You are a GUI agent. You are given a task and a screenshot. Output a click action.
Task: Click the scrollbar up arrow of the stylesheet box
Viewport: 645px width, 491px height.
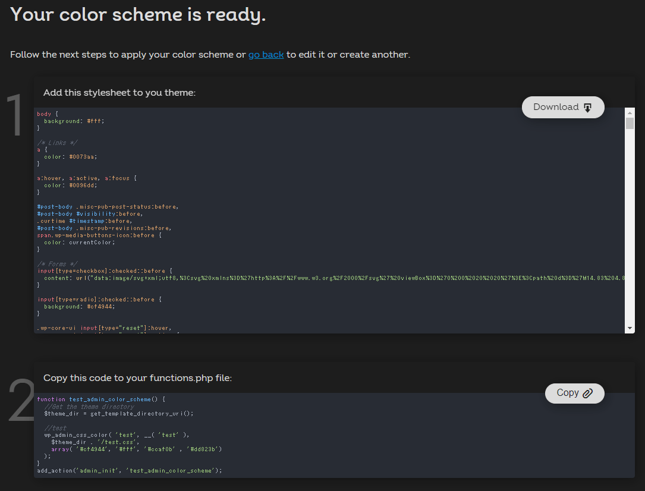coord(630,113)
